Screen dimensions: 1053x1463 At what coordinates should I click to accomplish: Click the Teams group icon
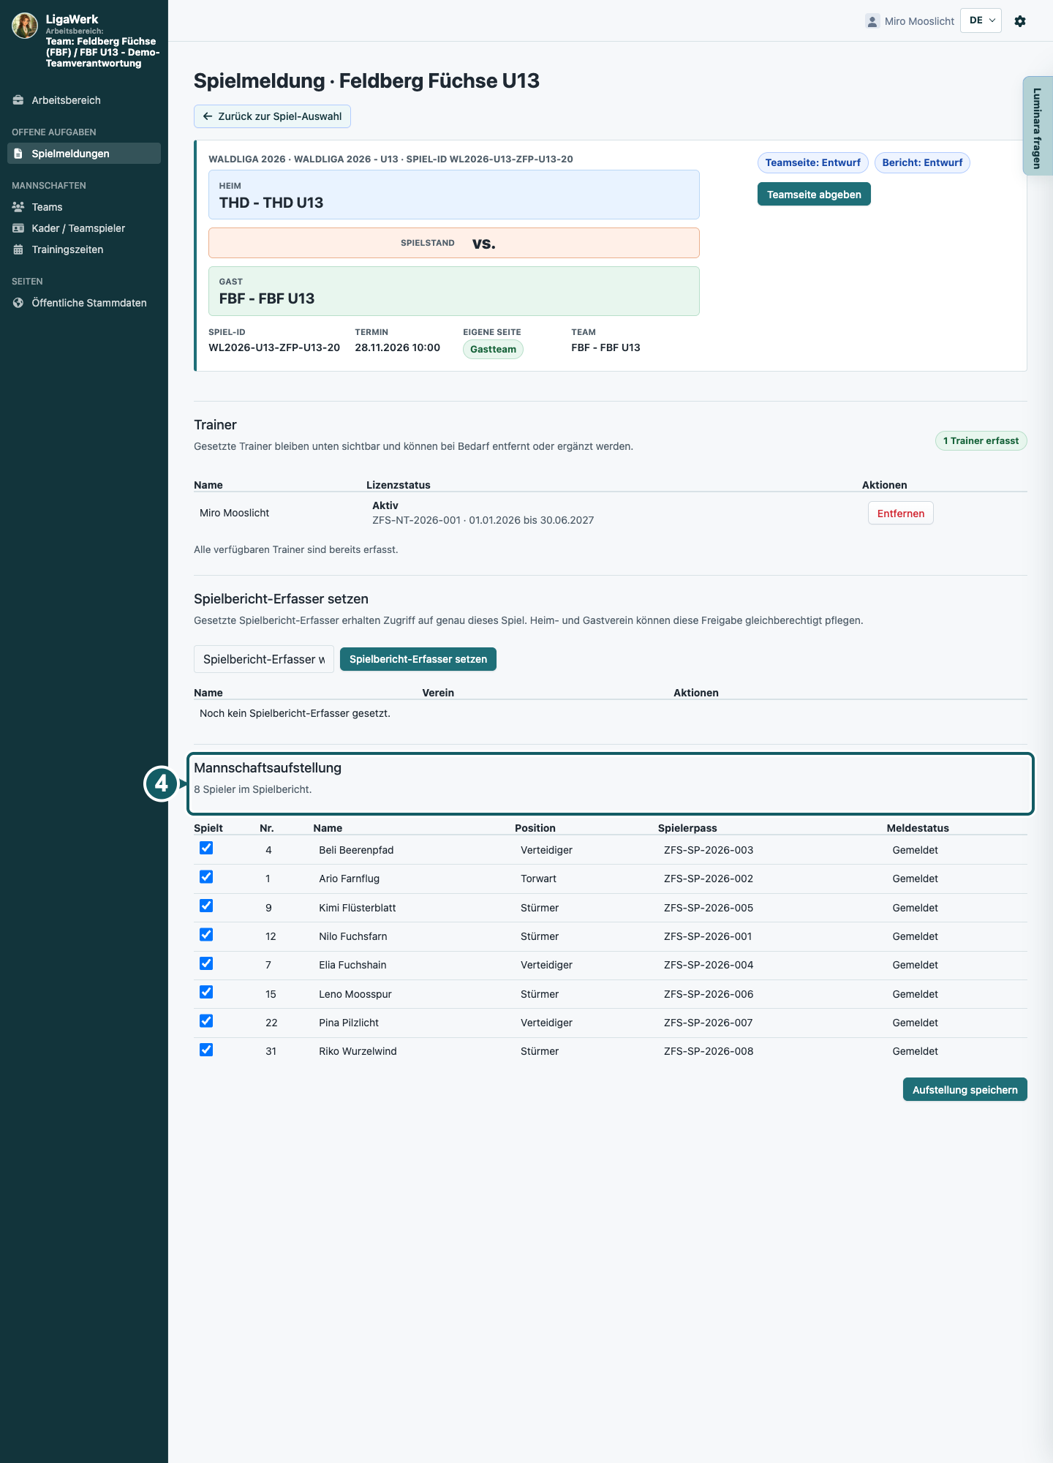[18, 207]
